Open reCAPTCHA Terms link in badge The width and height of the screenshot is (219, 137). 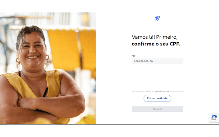(216, 121)
